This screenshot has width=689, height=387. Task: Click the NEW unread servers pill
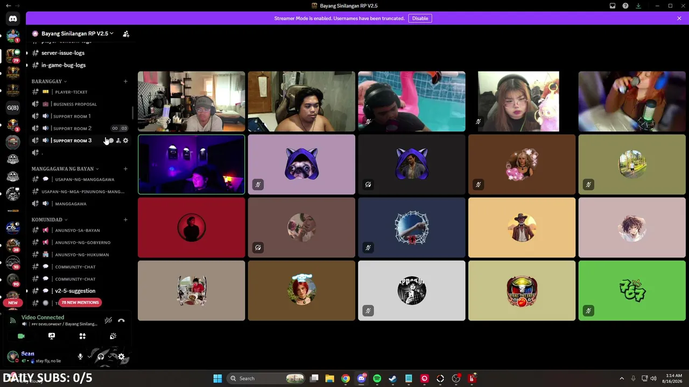coord(13,303)
